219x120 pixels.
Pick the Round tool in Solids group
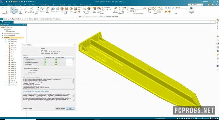point(67,9)
